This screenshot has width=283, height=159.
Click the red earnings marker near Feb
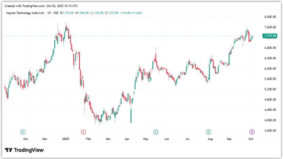[x=83, y=132]
